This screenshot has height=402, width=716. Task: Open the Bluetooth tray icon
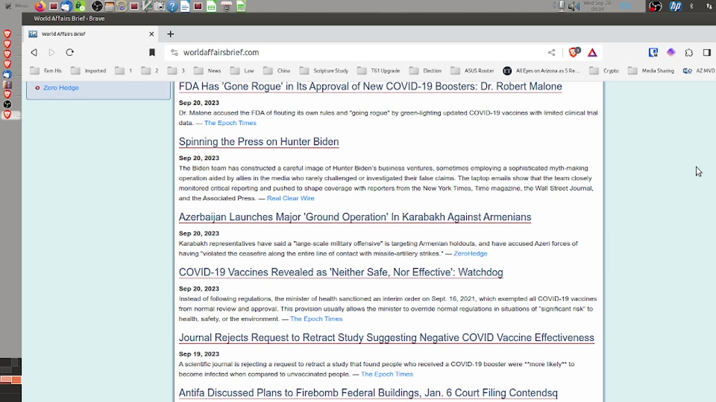tap(692, 6)
